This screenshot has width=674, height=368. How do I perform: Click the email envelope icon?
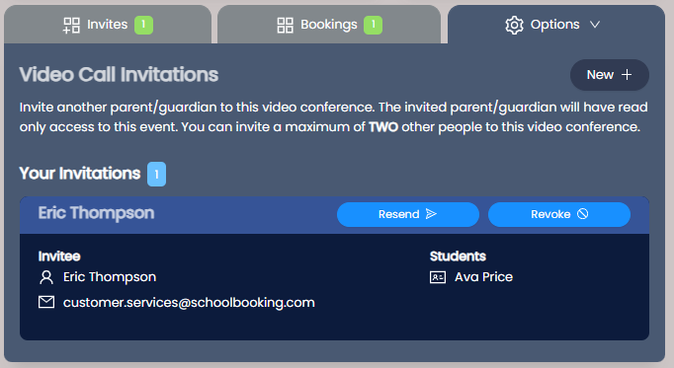pos(46,302)
